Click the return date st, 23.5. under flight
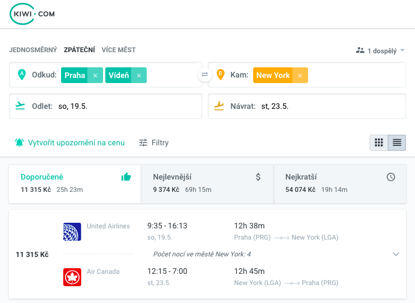The width and height of the screenshot is (415, 303). coord(159,283)
